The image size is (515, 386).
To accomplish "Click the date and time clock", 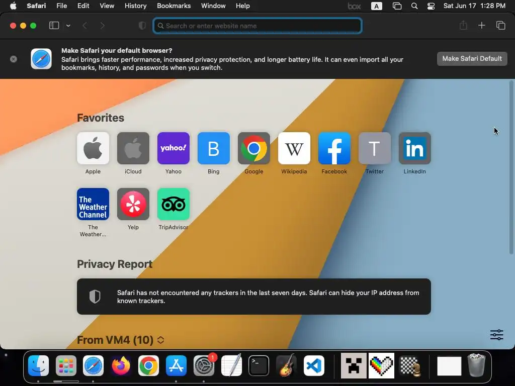I will tap(474, 6).
